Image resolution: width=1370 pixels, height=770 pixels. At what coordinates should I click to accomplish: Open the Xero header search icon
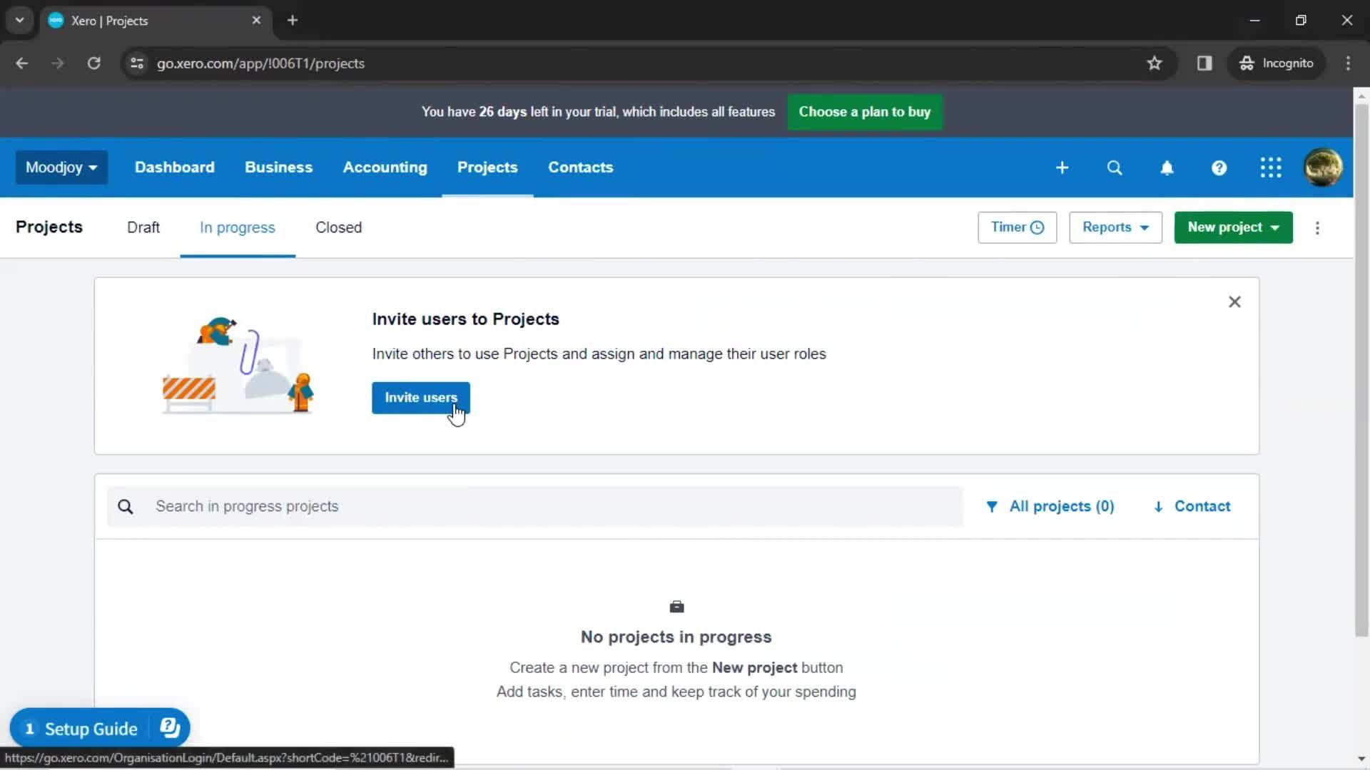pos(1115,168)
